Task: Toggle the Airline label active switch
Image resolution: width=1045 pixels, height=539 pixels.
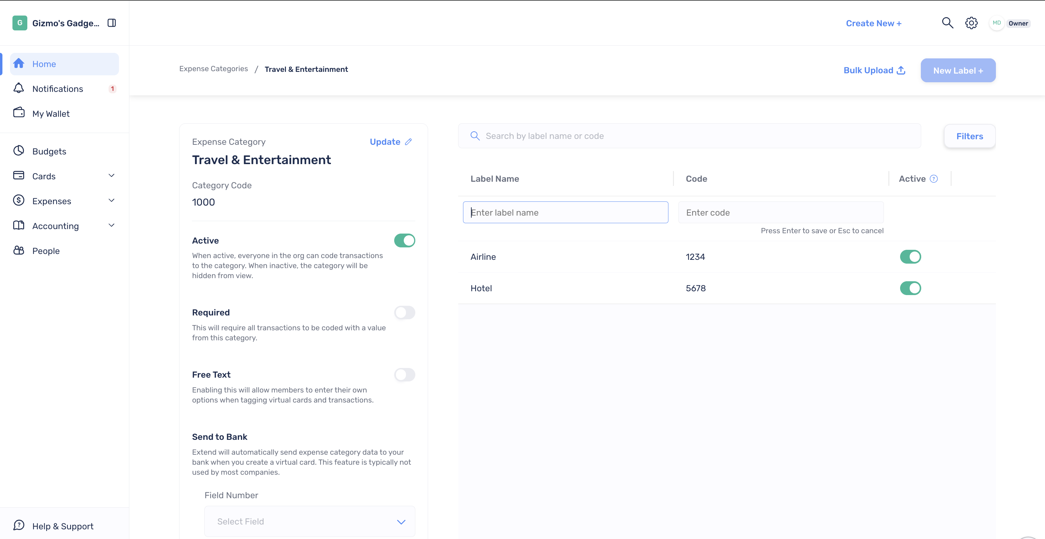Action: click(910, 256)
